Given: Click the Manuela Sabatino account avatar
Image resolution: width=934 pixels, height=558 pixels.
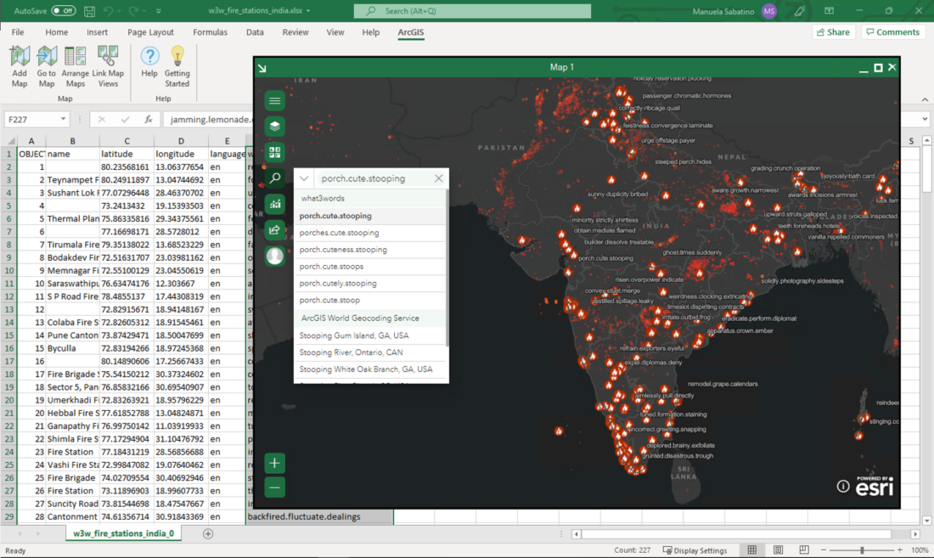Looking at the screenshot, I should point(769,11).
